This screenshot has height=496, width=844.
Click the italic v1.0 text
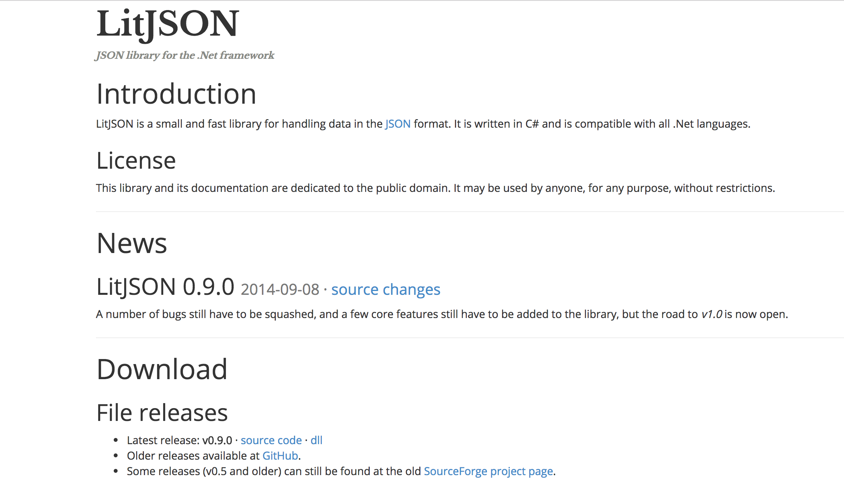(712, 314)
